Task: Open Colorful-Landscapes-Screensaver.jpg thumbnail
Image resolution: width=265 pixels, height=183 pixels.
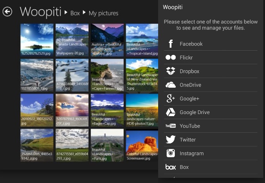Action: coord(142,146)
